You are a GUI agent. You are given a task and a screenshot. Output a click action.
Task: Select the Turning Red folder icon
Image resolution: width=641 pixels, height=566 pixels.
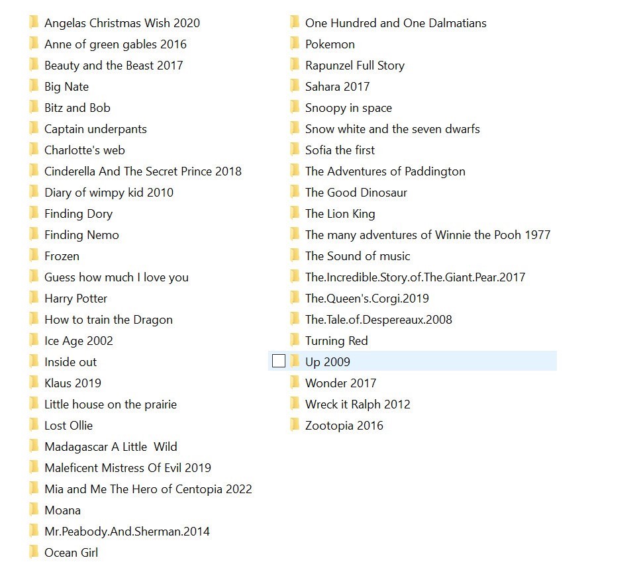click(x=295, y=340)
